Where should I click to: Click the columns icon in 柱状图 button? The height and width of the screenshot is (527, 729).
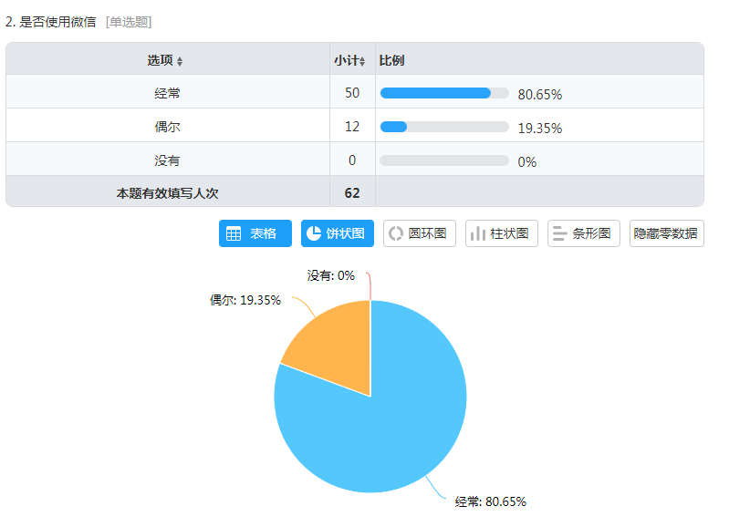pyautogui.click(x=478, y=233)
